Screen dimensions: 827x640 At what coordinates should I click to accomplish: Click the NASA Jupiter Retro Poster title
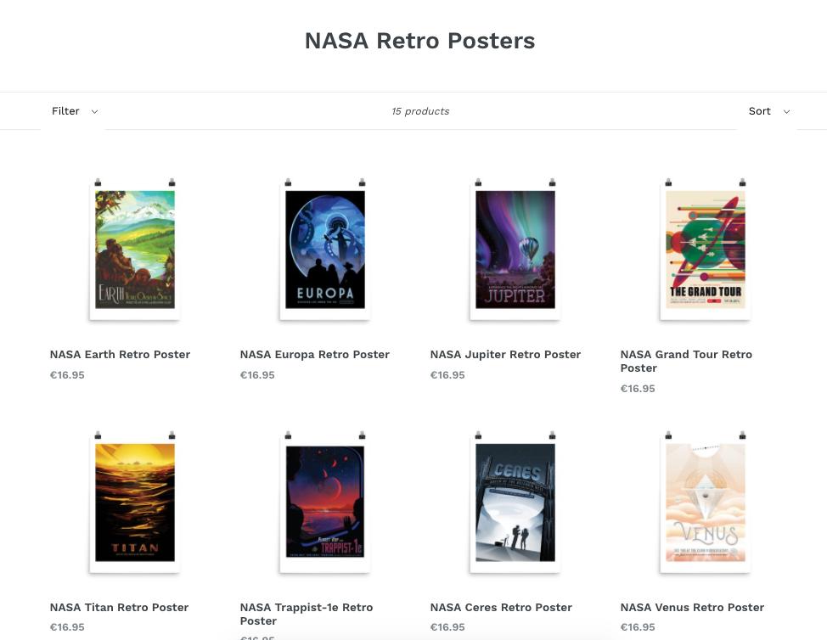(505, 354)
